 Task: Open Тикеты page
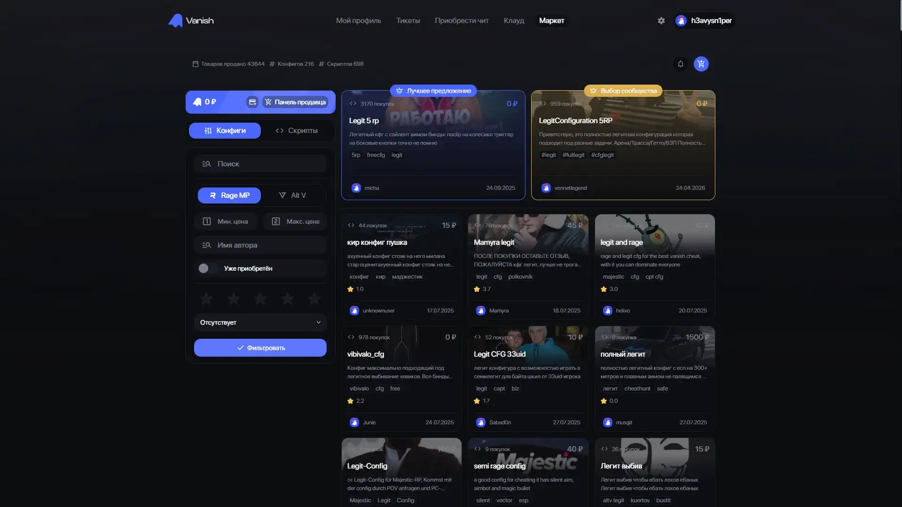pyautogui.click(x=408, y=21)
